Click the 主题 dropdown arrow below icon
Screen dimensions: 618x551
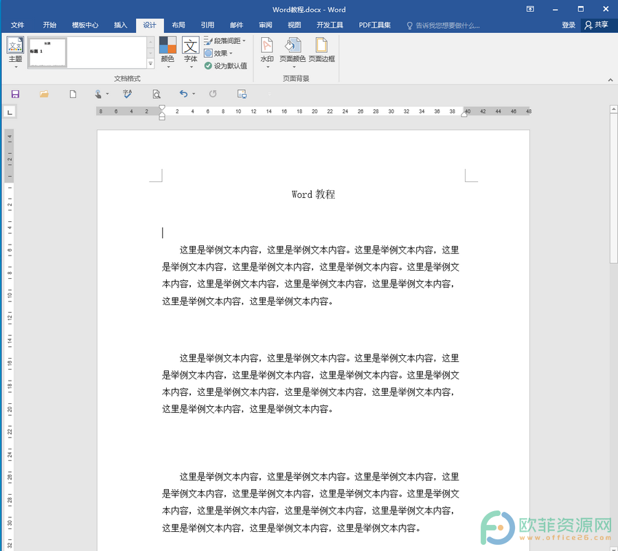tap(16, 67)
